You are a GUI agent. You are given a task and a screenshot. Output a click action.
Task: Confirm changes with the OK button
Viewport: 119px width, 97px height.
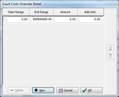pyautogui.click(x=91, y=90)
